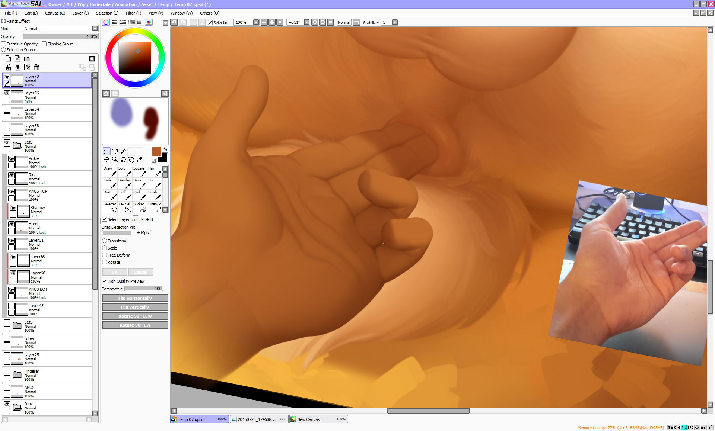
Task: Open the Filter menu
Action: (x=133, y=13)
